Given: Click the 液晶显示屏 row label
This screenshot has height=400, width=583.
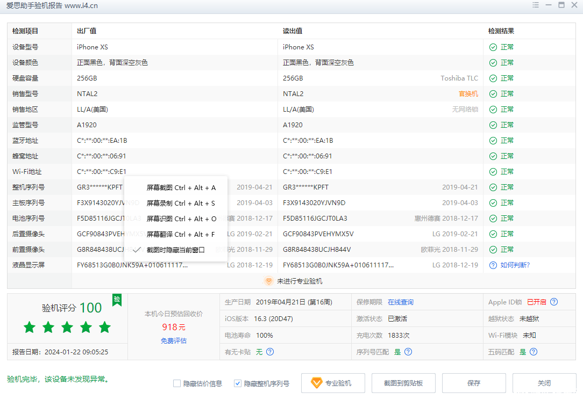Looking at the screenshot, I should [x=29, y=265].
